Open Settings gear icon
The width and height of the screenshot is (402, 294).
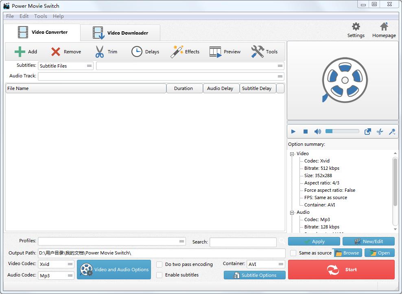pyautogui.click(x=356, y=27)
